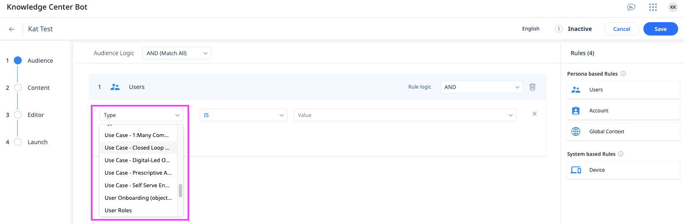This screenshot has width=684, height=224.
Task: Choose Use Case - Self Serve En... option
Action: click(139, 185)
